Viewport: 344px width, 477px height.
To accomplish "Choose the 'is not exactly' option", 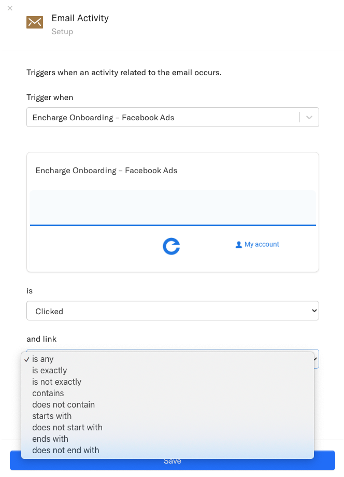I will [57, 382].
